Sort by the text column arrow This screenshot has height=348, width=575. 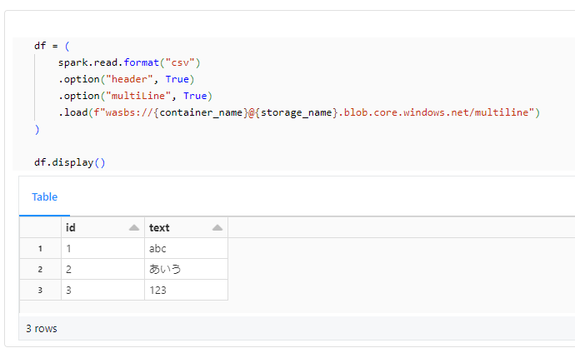[x=217, y=228]
